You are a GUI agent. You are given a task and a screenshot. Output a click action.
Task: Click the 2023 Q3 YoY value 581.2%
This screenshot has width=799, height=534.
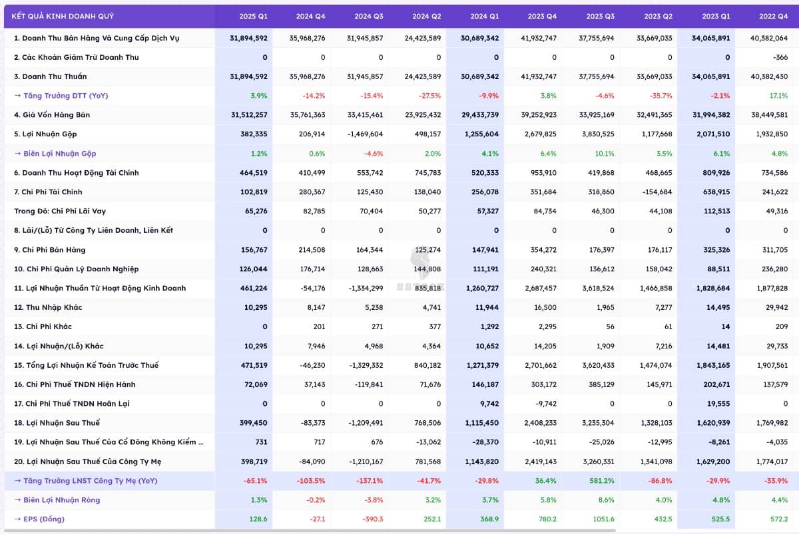point(601,481)
